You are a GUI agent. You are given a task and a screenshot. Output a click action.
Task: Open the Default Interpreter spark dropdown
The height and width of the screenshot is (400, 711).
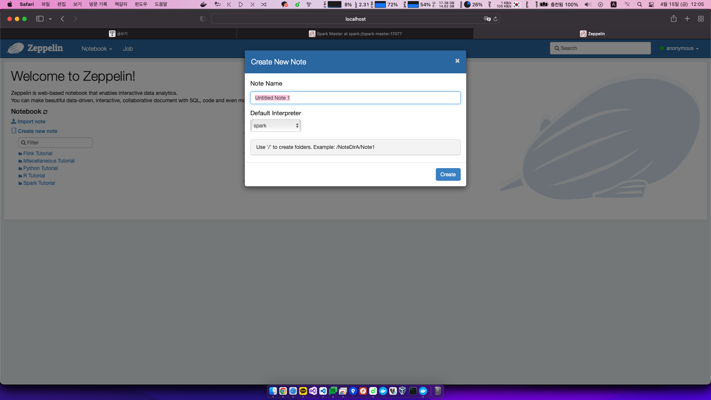[276, 126]
